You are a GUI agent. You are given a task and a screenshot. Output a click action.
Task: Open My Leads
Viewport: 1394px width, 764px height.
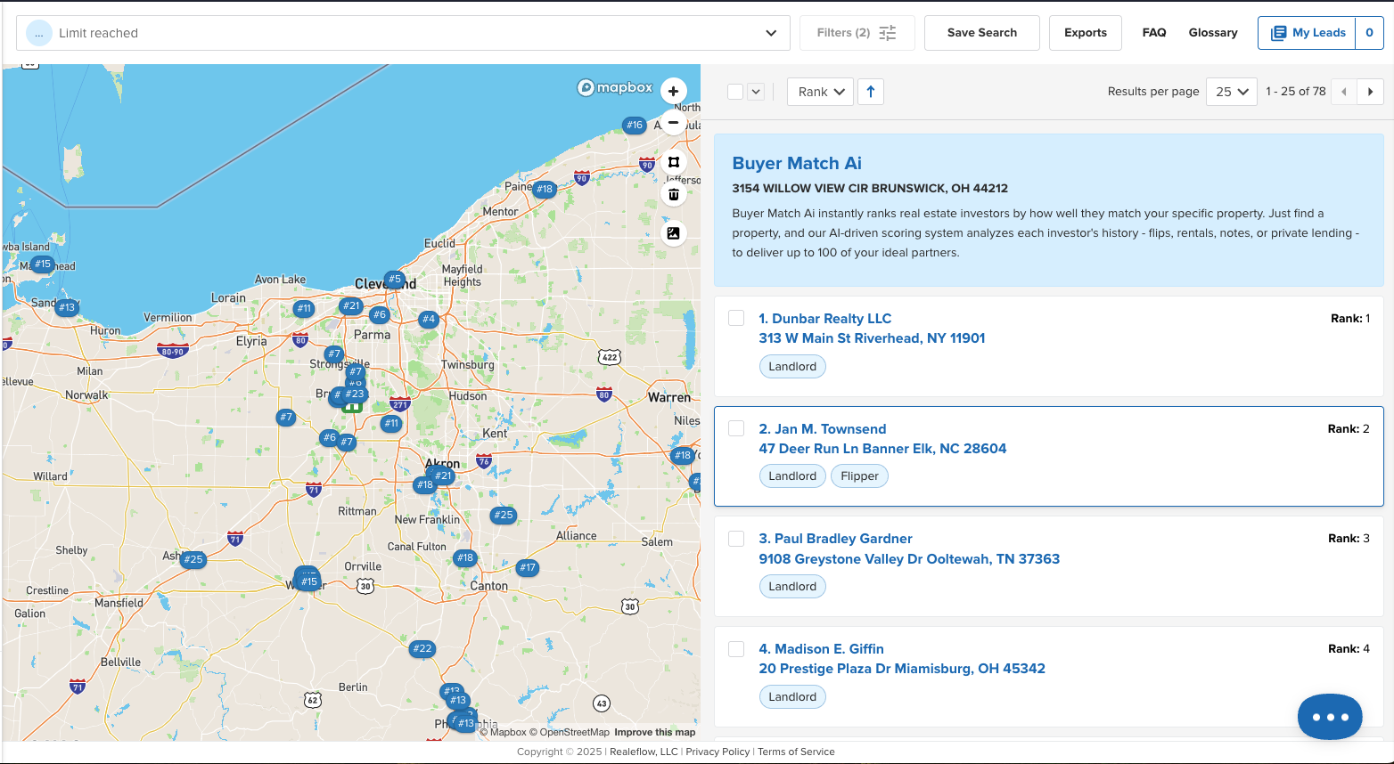point(1308,33)
